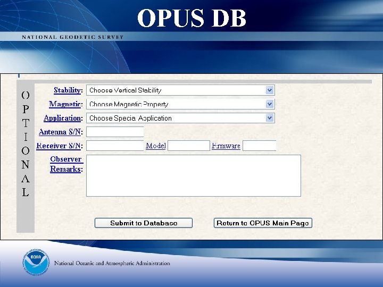
Task: Focus the Model input field
Action: (x=189, y=146)
